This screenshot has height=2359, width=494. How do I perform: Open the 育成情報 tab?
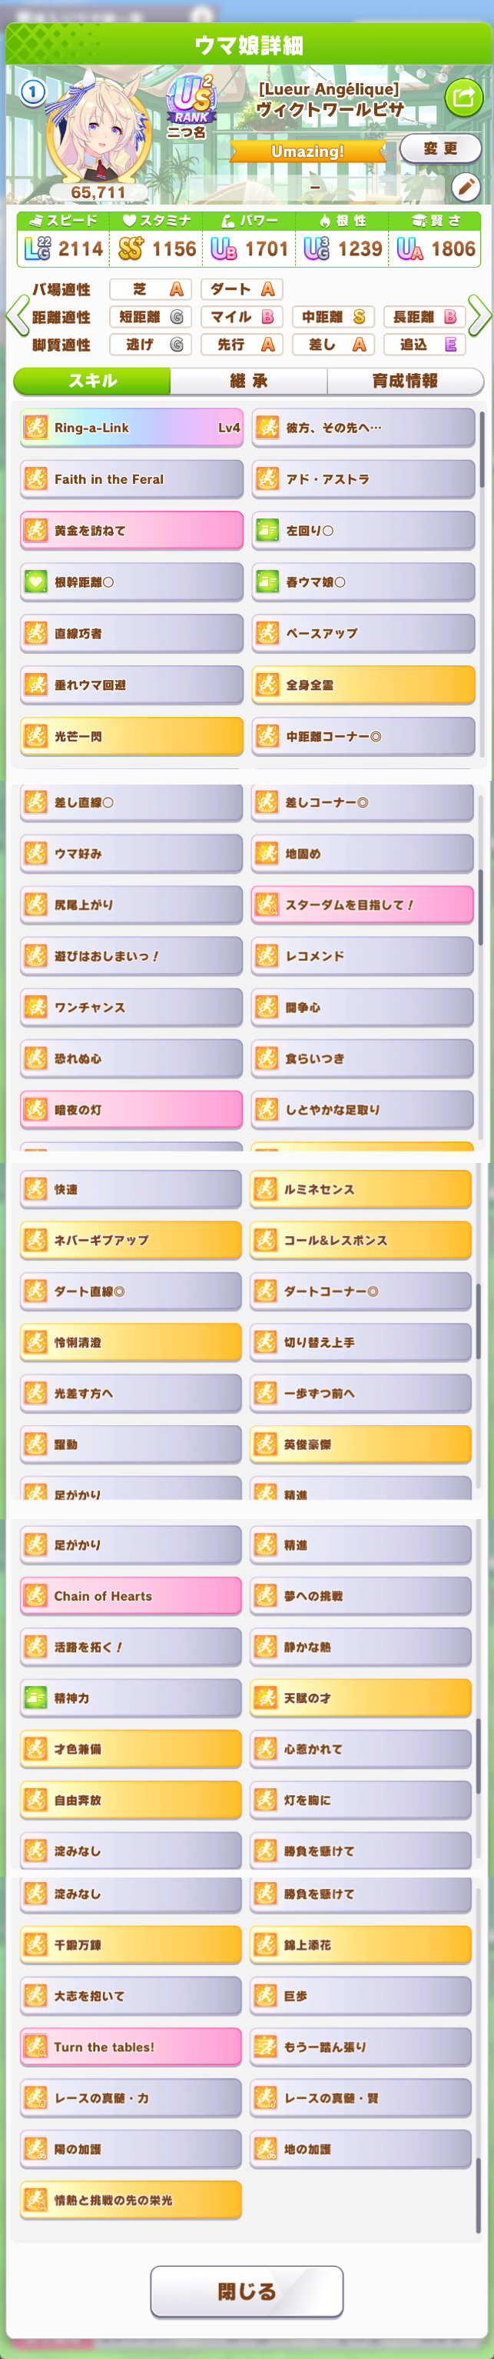point(404,381)
